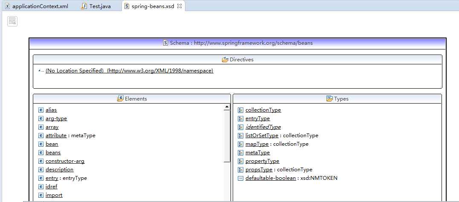
Task: Click the Elements section header
Action: tap(132, 99)
